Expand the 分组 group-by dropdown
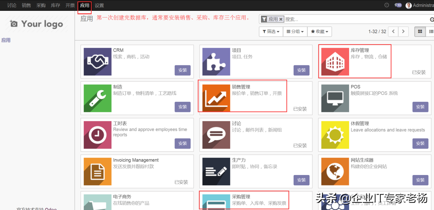Screen dimensions: 434x210 [x=295, y=31]
